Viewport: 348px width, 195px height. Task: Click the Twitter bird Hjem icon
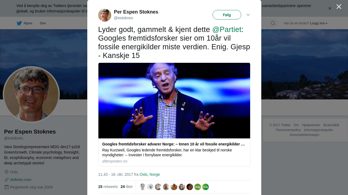(x=19, y=23)
